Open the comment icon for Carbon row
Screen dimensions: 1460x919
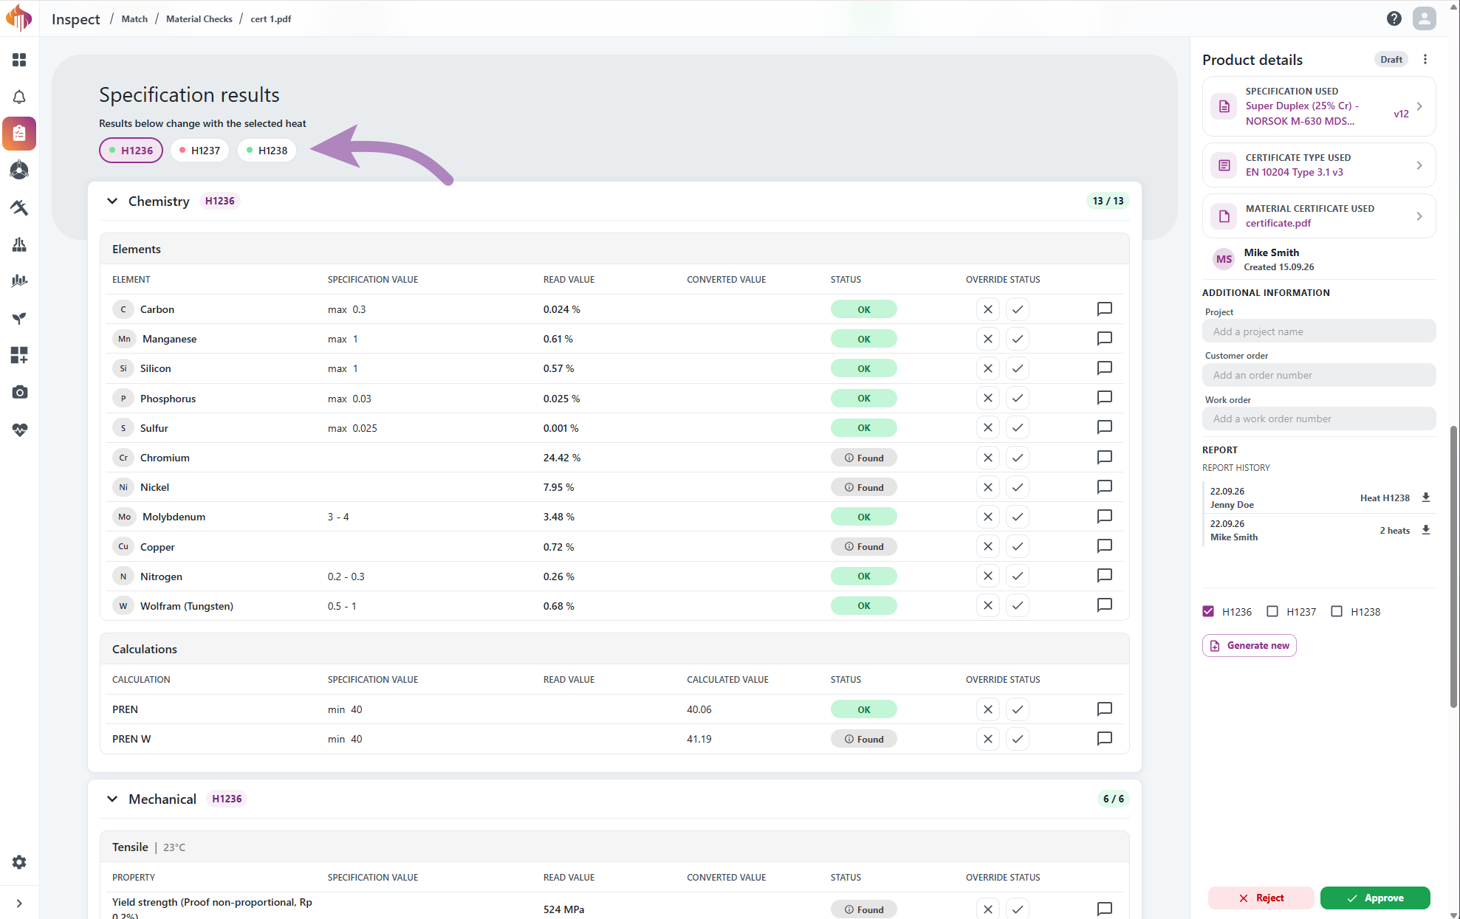(1105, 309)
